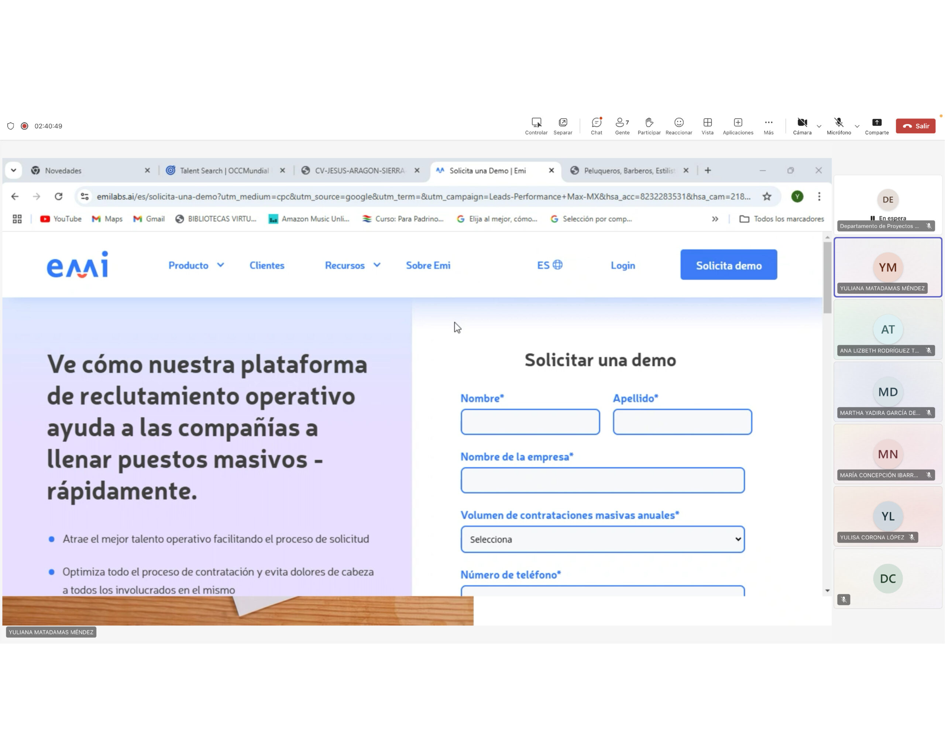Click the webpage vertical scrollbar thumb
Screen dimensions: 945x756
(827, 278)
